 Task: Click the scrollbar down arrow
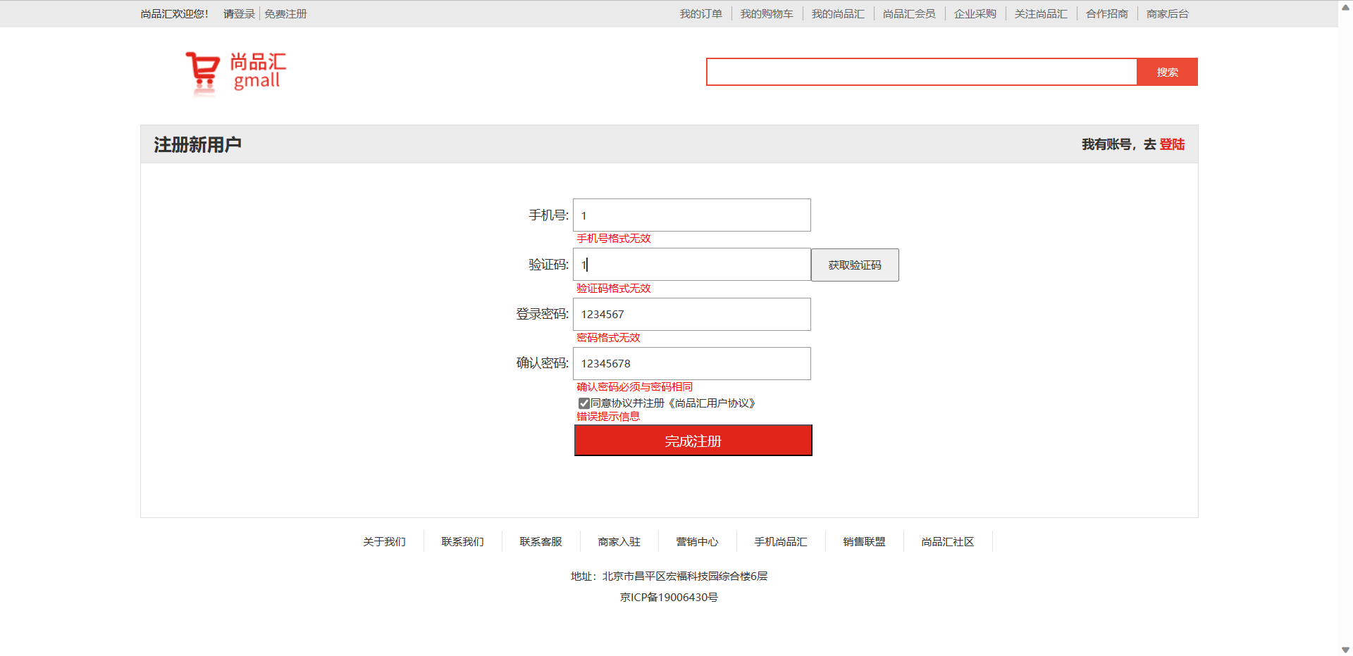point(1345,650)
